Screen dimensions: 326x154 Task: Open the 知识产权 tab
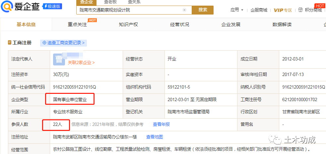point(128,24)
